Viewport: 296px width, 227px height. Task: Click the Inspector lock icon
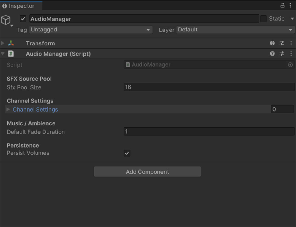(282, 5)
